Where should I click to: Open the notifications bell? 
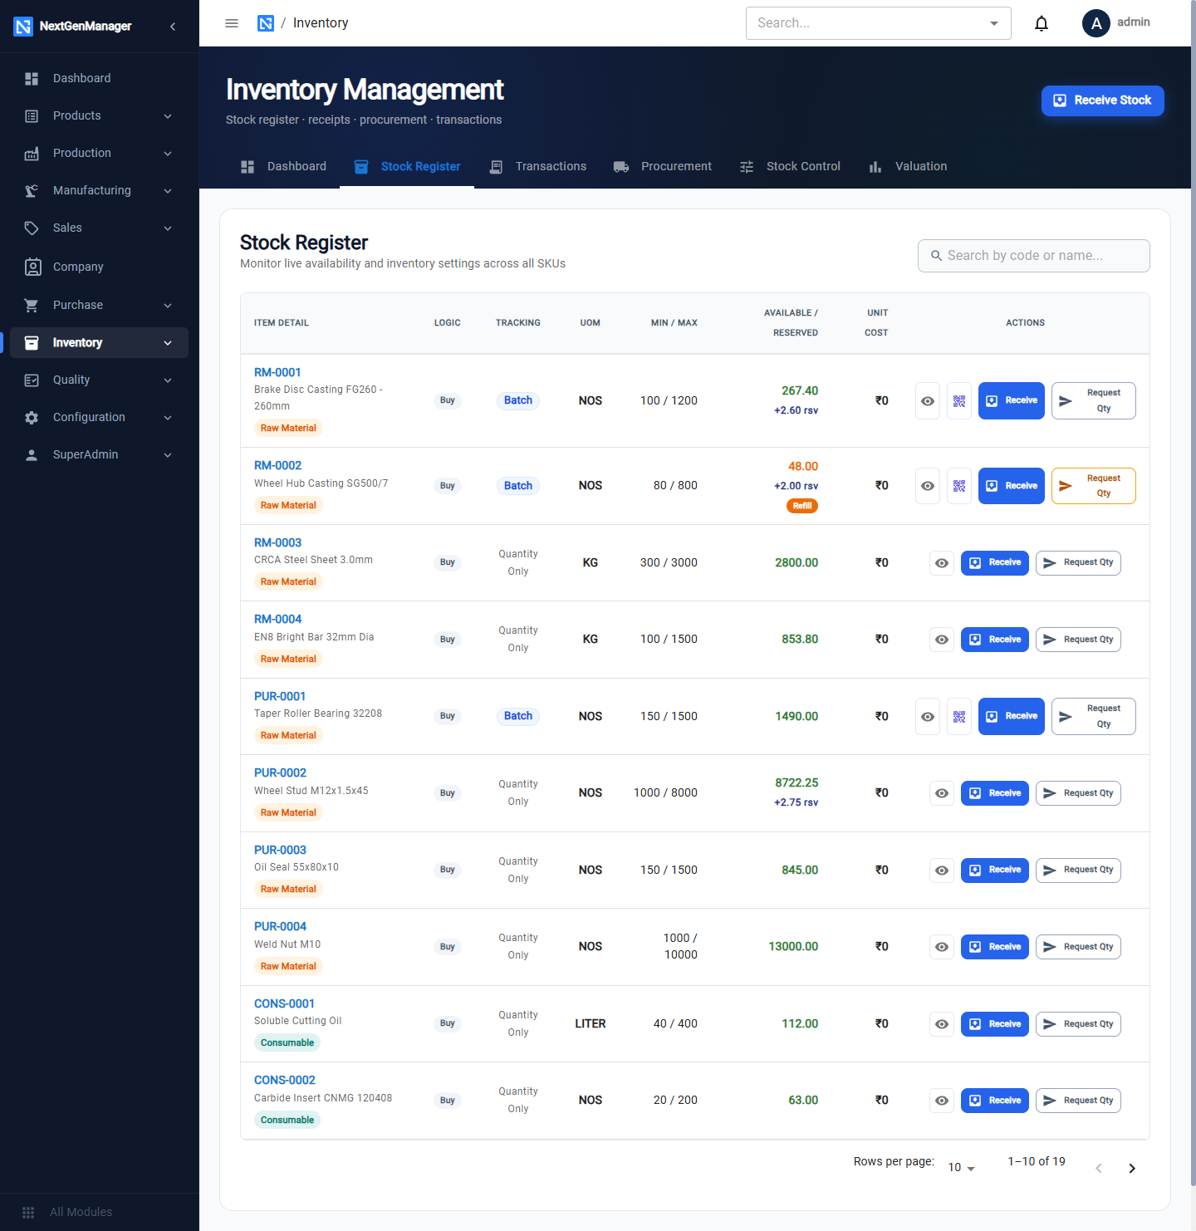coord(1042,23)
